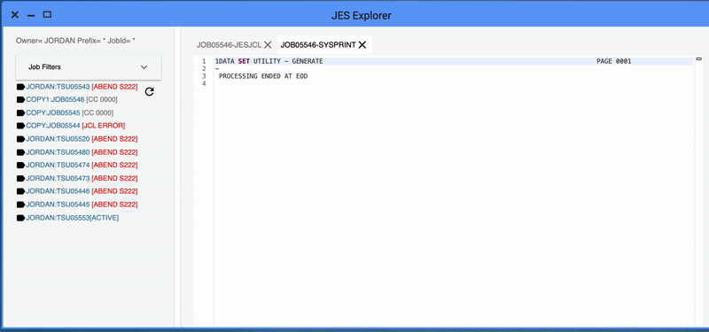Image resolution: width=709 pixels, height=332 pixels.
Task: Click the Owner= JORDAN filter summary text
Action: pyautogui.click(x=76, y=41)
